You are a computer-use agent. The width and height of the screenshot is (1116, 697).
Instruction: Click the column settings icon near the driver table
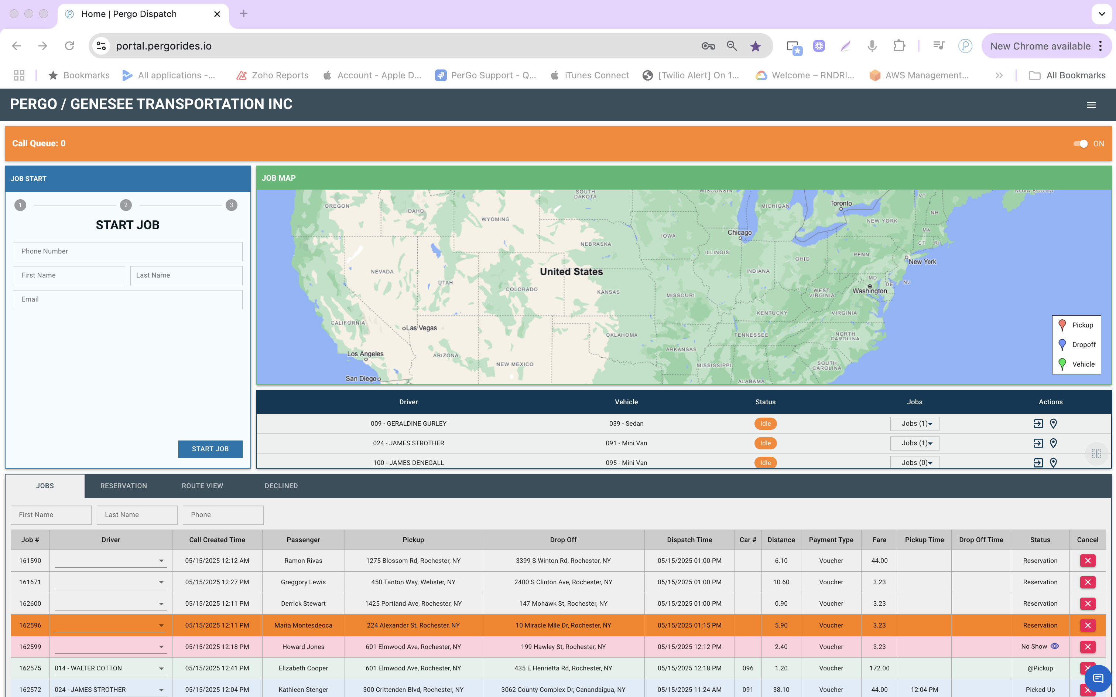click(x=1097, y=454)
